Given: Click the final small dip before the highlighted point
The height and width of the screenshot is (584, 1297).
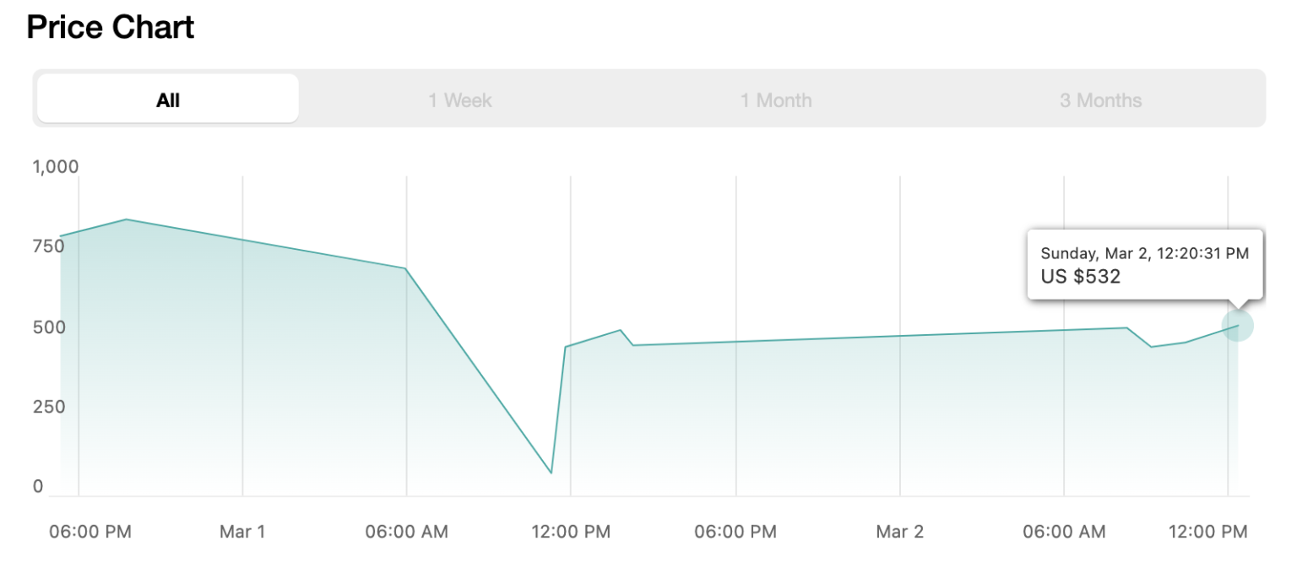Looking at the screenshot, I should [x=1151, y=347].
